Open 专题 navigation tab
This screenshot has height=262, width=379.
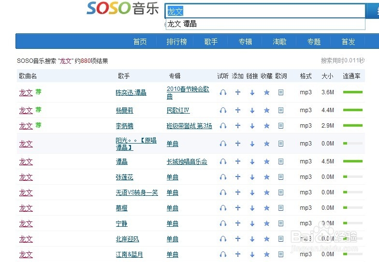(x=314, y=42)
